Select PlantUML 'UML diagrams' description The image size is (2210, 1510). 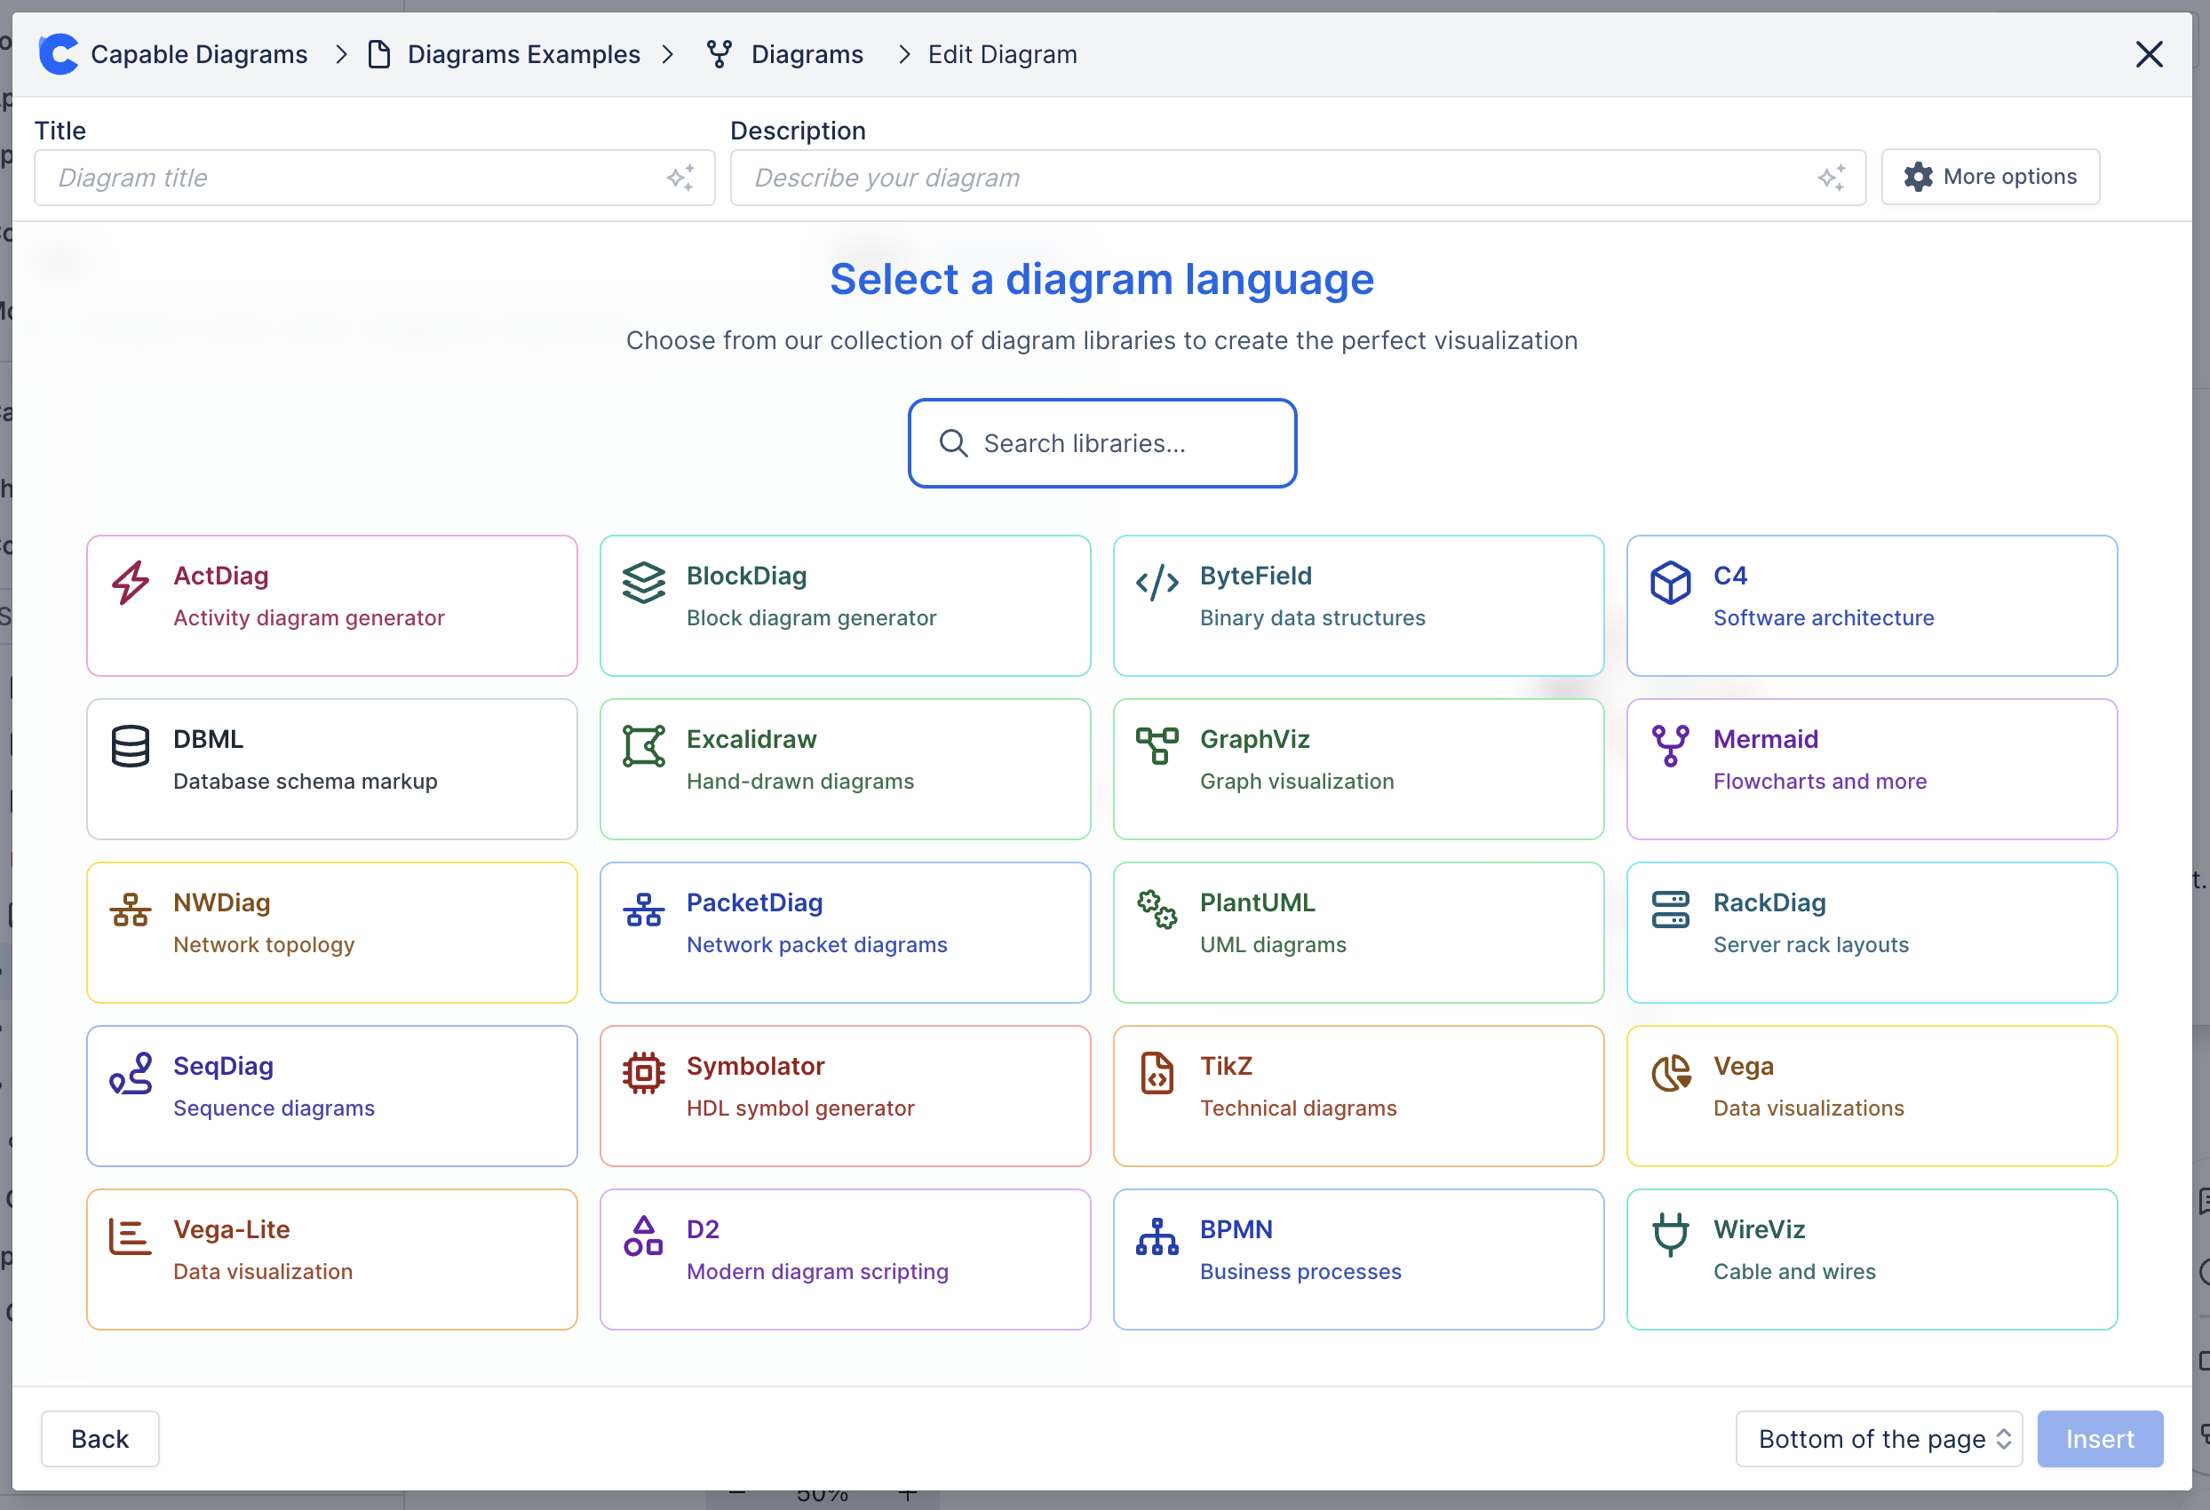point(1272,944)
